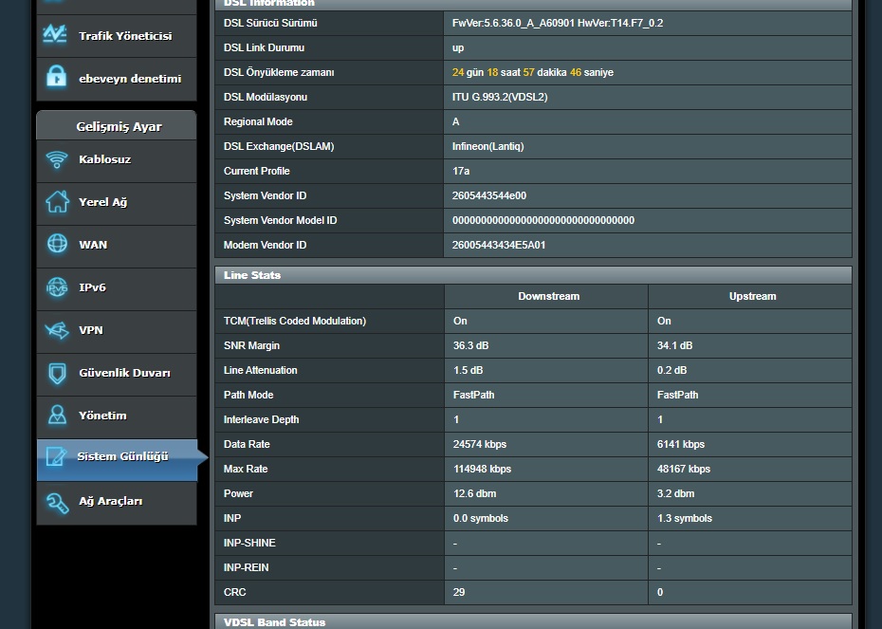Select the DSL Sürücü Sürümü firmware value
The image size is (882, 629).
[558, 23]
